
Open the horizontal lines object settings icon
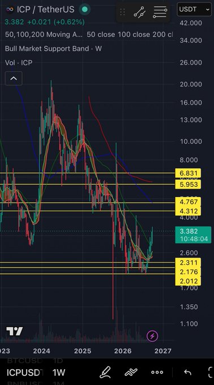point(160,12)
